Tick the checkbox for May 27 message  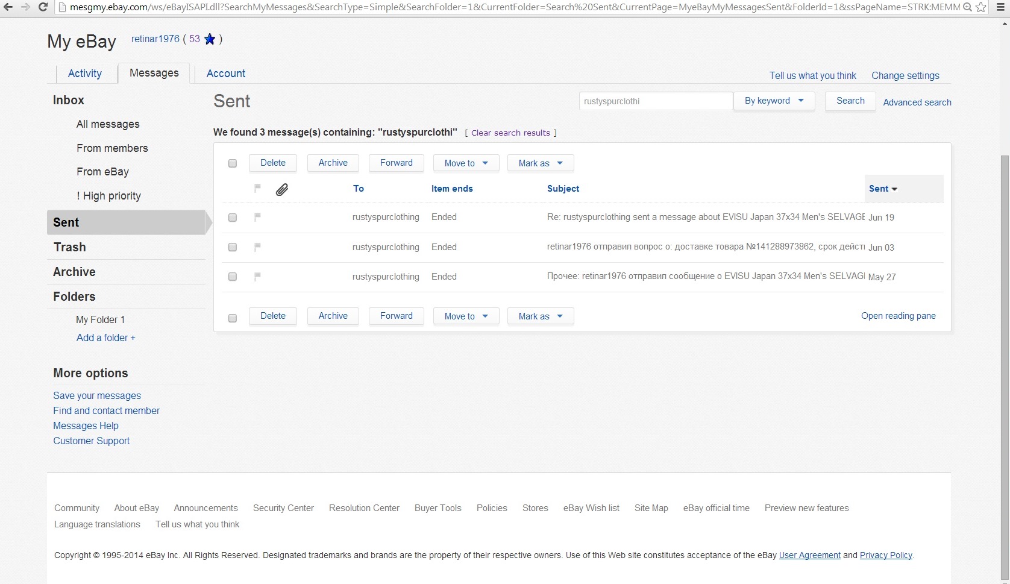[x=233, y=277]
